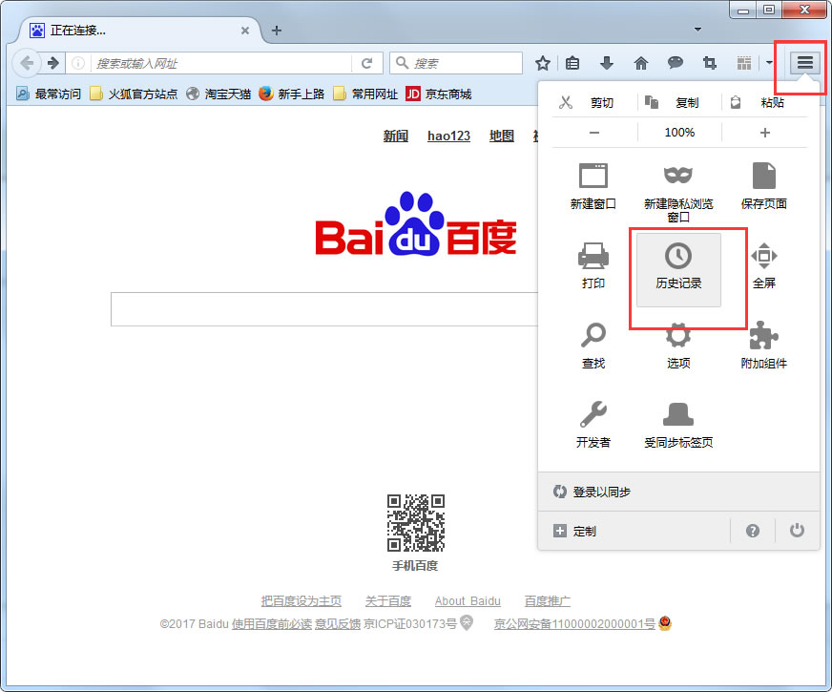Select the 正在连接 tab
This screenshot has width=832, height=692.
(139, 31)
